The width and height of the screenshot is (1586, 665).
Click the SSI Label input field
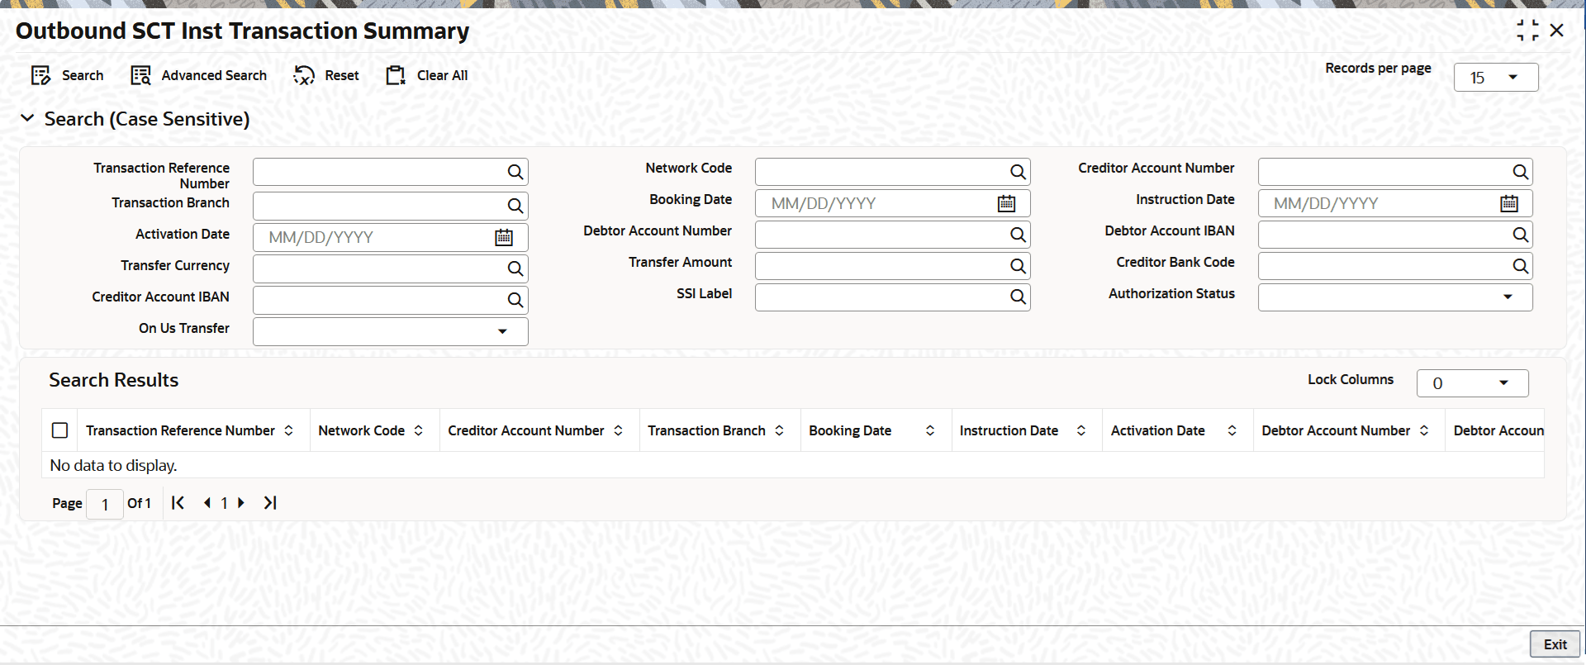click(x=893, y=297)
